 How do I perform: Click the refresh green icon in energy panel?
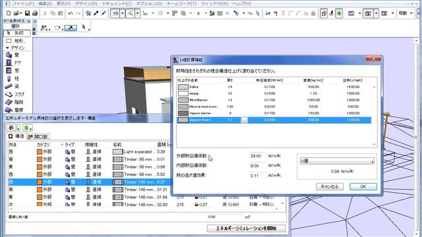point(26,128)
